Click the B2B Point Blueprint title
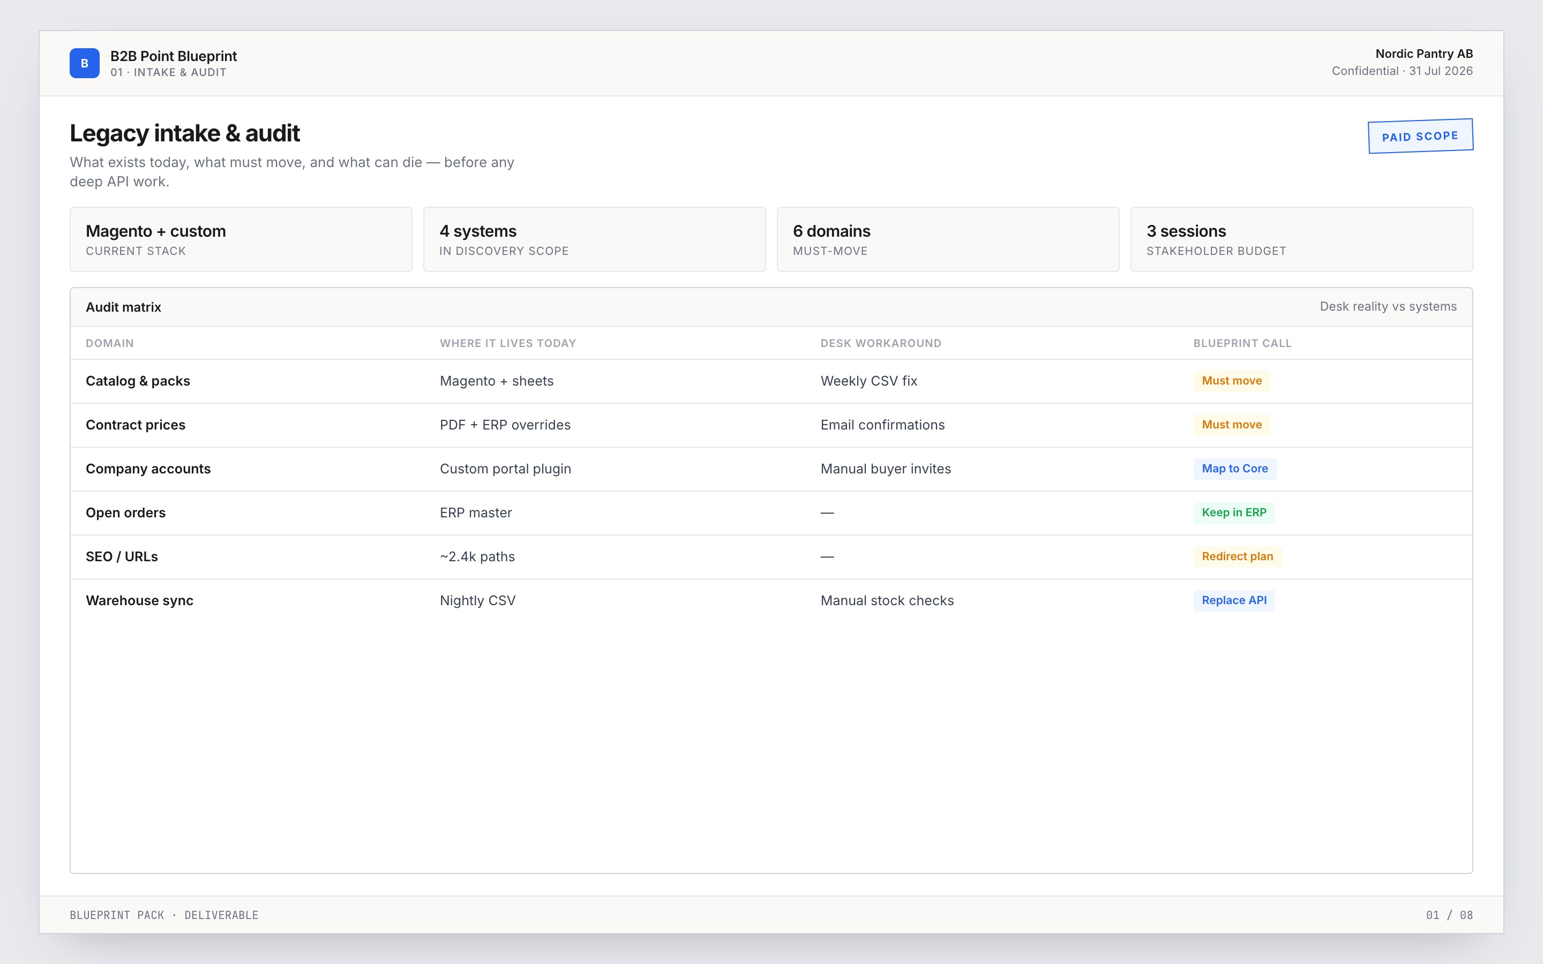 pos(174,56)
